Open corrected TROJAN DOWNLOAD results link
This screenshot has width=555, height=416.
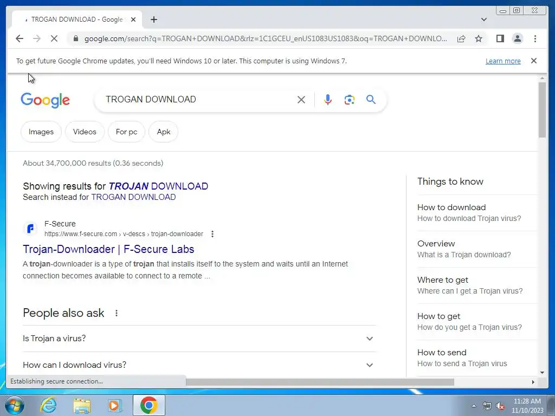158,186
